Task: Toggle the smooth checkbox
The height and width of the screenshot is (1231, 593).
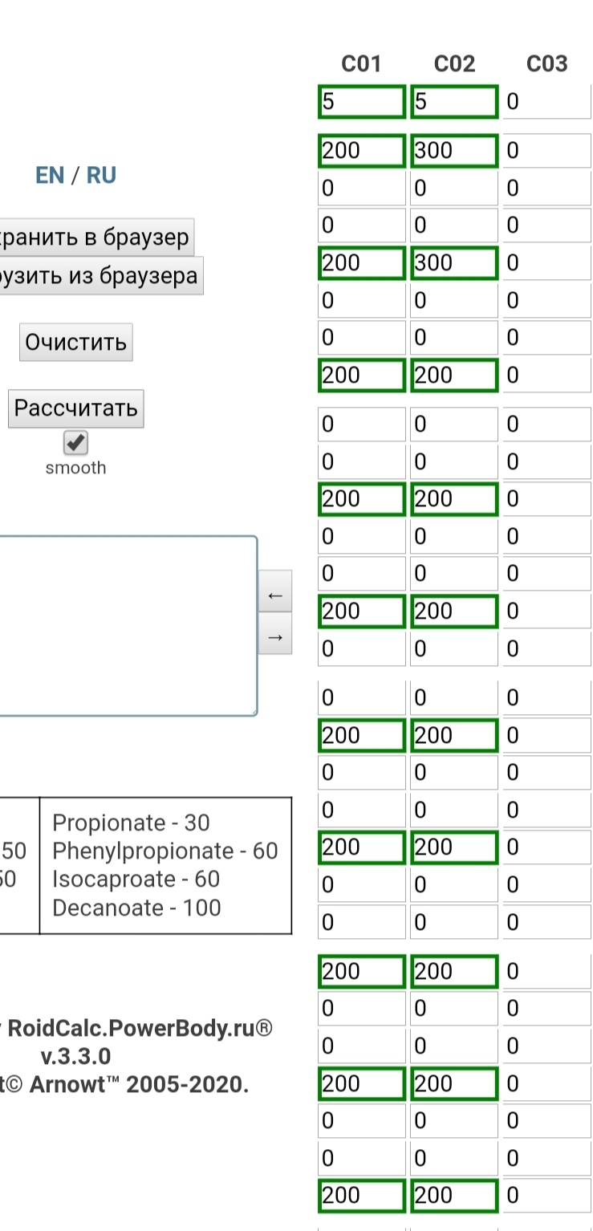Action: (75, 443)
